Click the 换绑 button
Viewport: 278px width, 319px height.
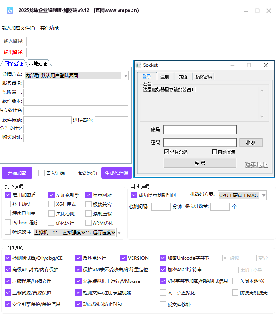(251, 143)
